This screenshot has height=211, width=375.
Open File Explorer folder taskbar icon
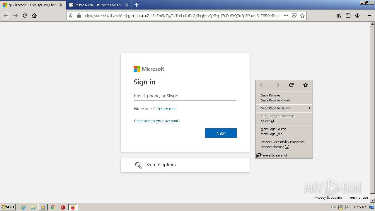[33, 207]
